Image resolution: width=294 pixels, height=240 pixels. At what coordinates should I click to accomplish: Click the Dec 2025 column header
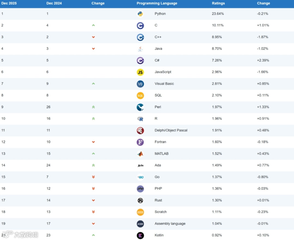tap(9, 3)
